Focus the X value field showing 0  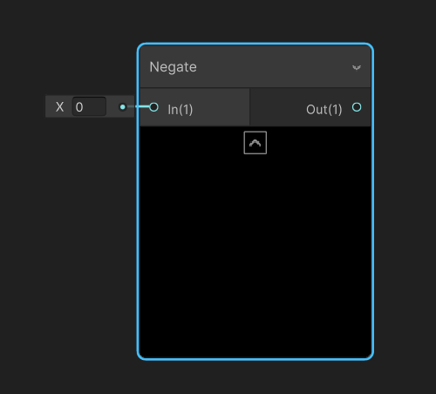pos(89,106)
